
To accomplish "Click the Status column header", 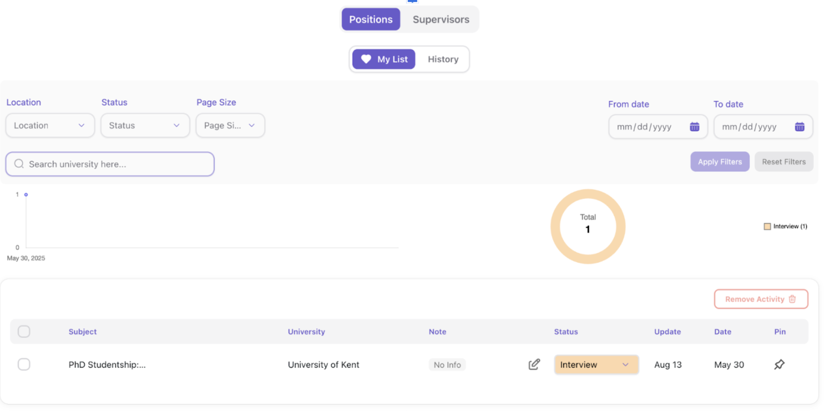I will pyautogui.click(x=566, y=331).
